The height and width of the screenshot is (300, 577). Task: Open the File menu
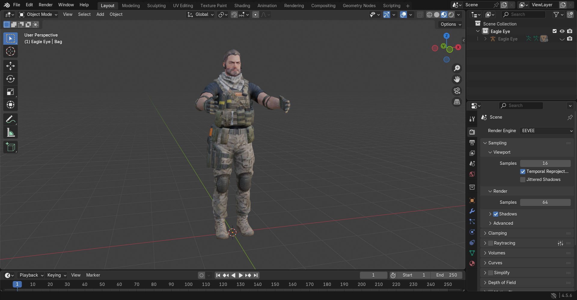17,5
